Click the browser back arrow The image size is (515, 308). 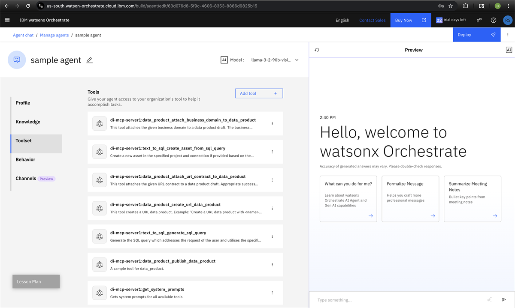[x=6, y=6]
